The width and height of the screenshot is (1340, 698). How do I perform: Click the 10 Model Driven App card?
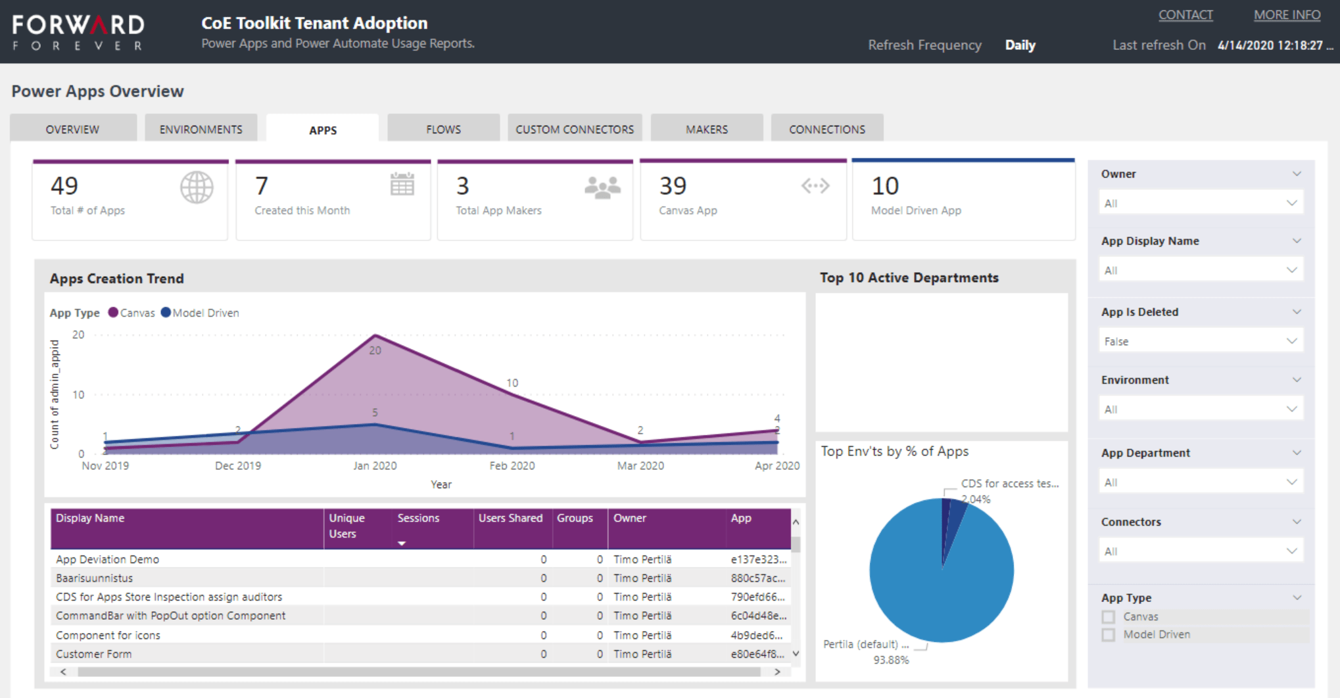tap(964, 200)
